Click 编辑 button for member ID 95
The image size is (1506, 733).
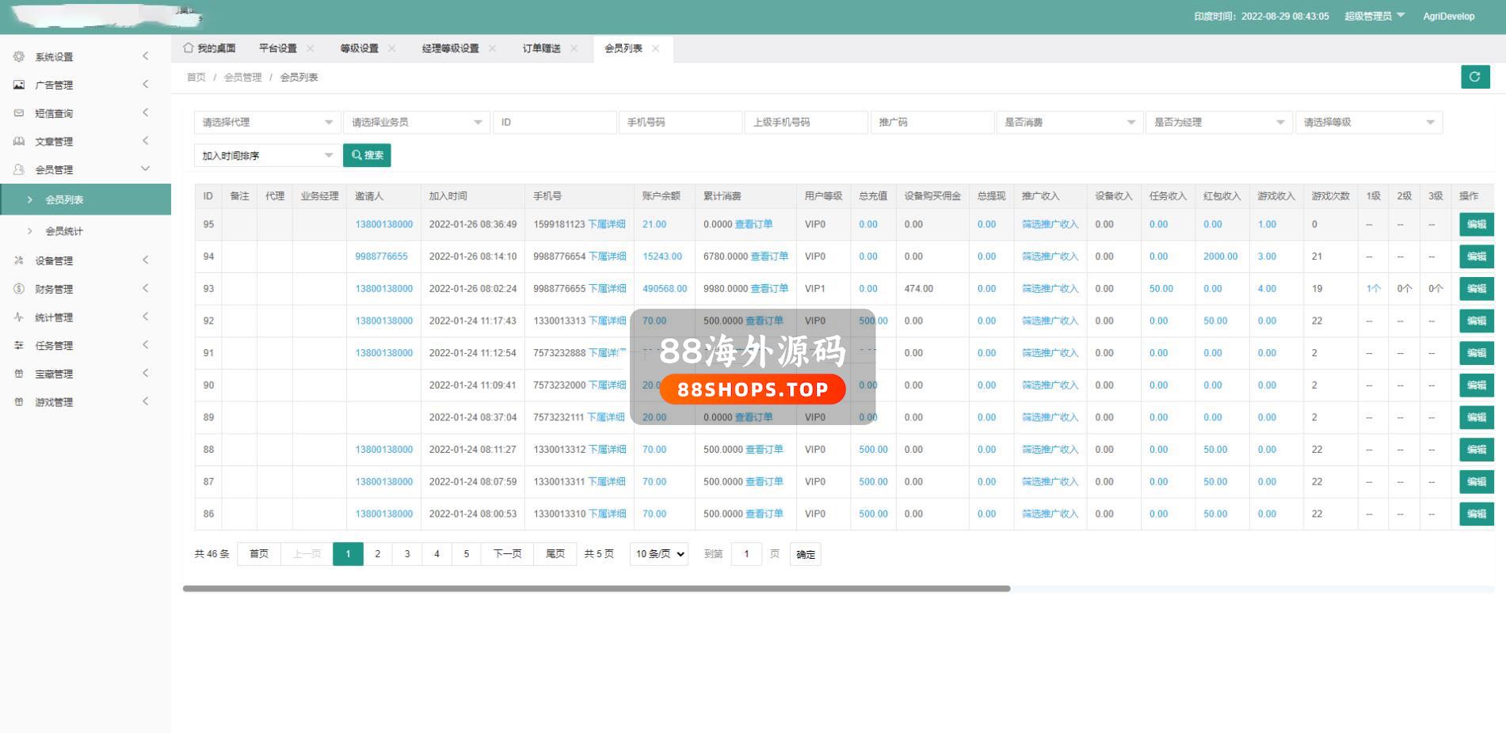1476,224
